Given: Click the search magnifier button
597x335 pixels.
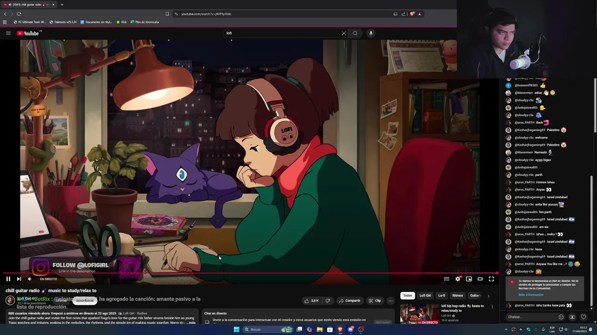Looking at the screenshot, I should pos(355,33).
